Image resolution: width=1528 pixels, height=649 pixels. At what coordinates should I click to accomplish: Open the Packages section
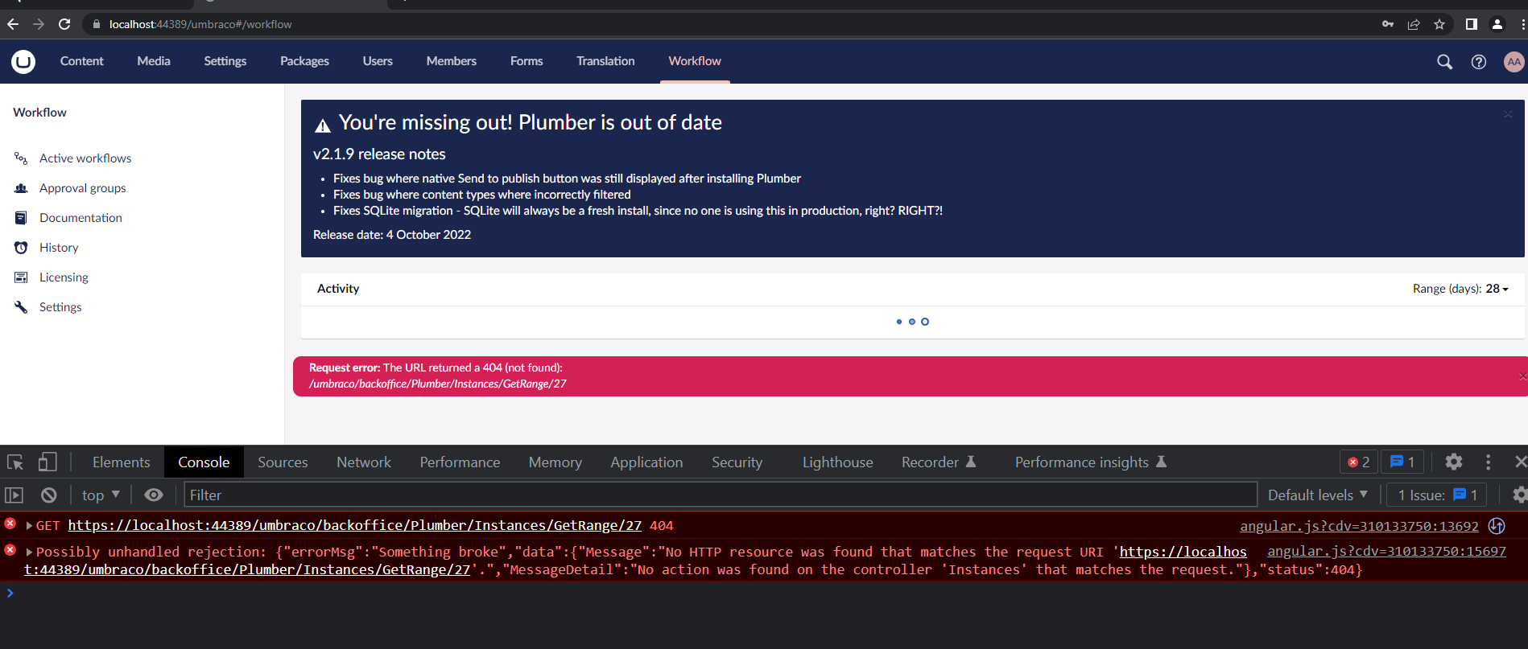(304, 61)
